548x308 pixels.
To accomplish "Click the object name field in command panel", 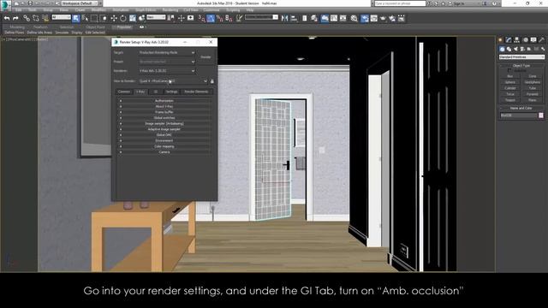I will pyautogui.click(x=518, y=115).
